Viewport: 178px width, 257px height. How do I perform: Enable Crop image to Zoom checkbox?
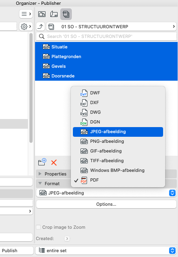click(38, 227)
